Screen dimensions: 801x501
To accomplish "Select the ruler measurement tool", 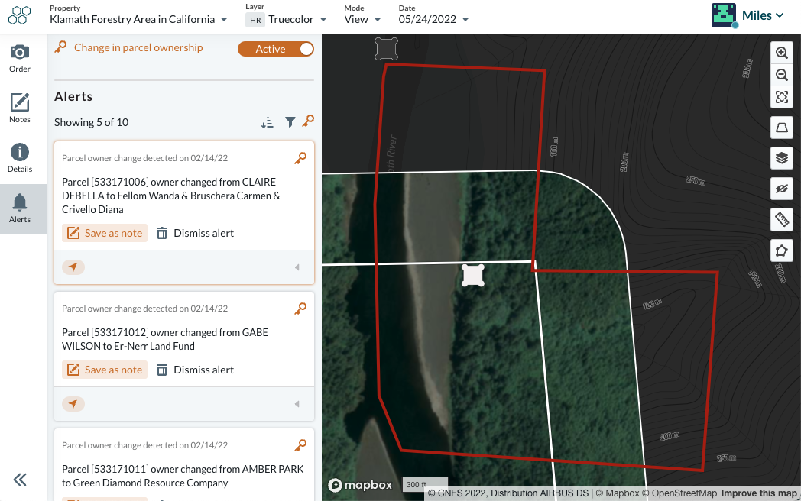I will click(x=782, y=219).
